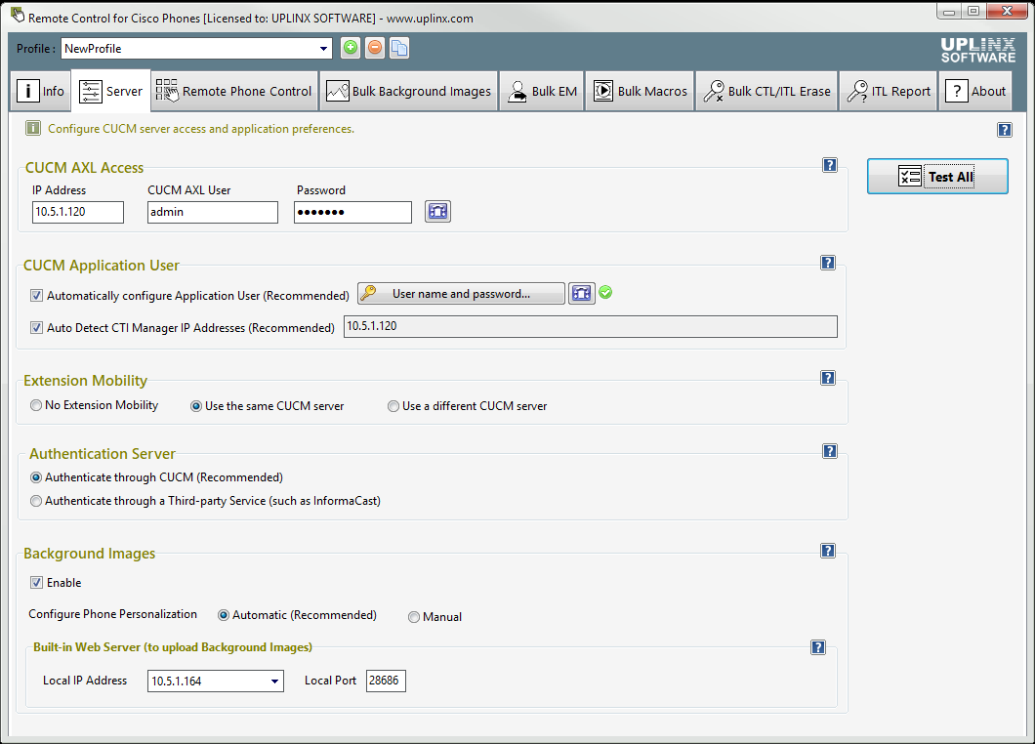Open the Bulk CTL/ITL Erase tab
The image size is (1035, 744).
pos(766,91)
